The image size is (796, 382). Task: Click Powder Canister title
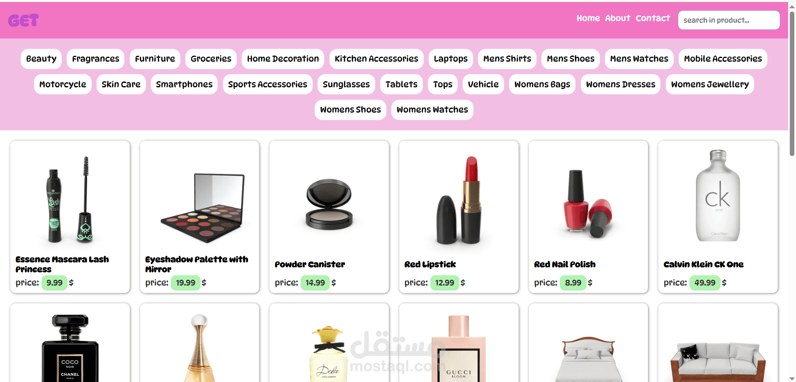pyautogui.click(x=310, y=264)
